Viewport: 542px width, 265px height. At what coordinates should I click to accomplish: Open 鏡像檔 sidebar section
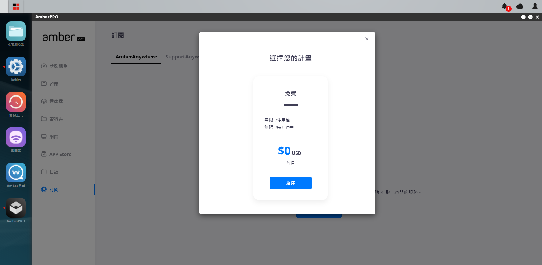pyautogui.click(x=52, y=101)
